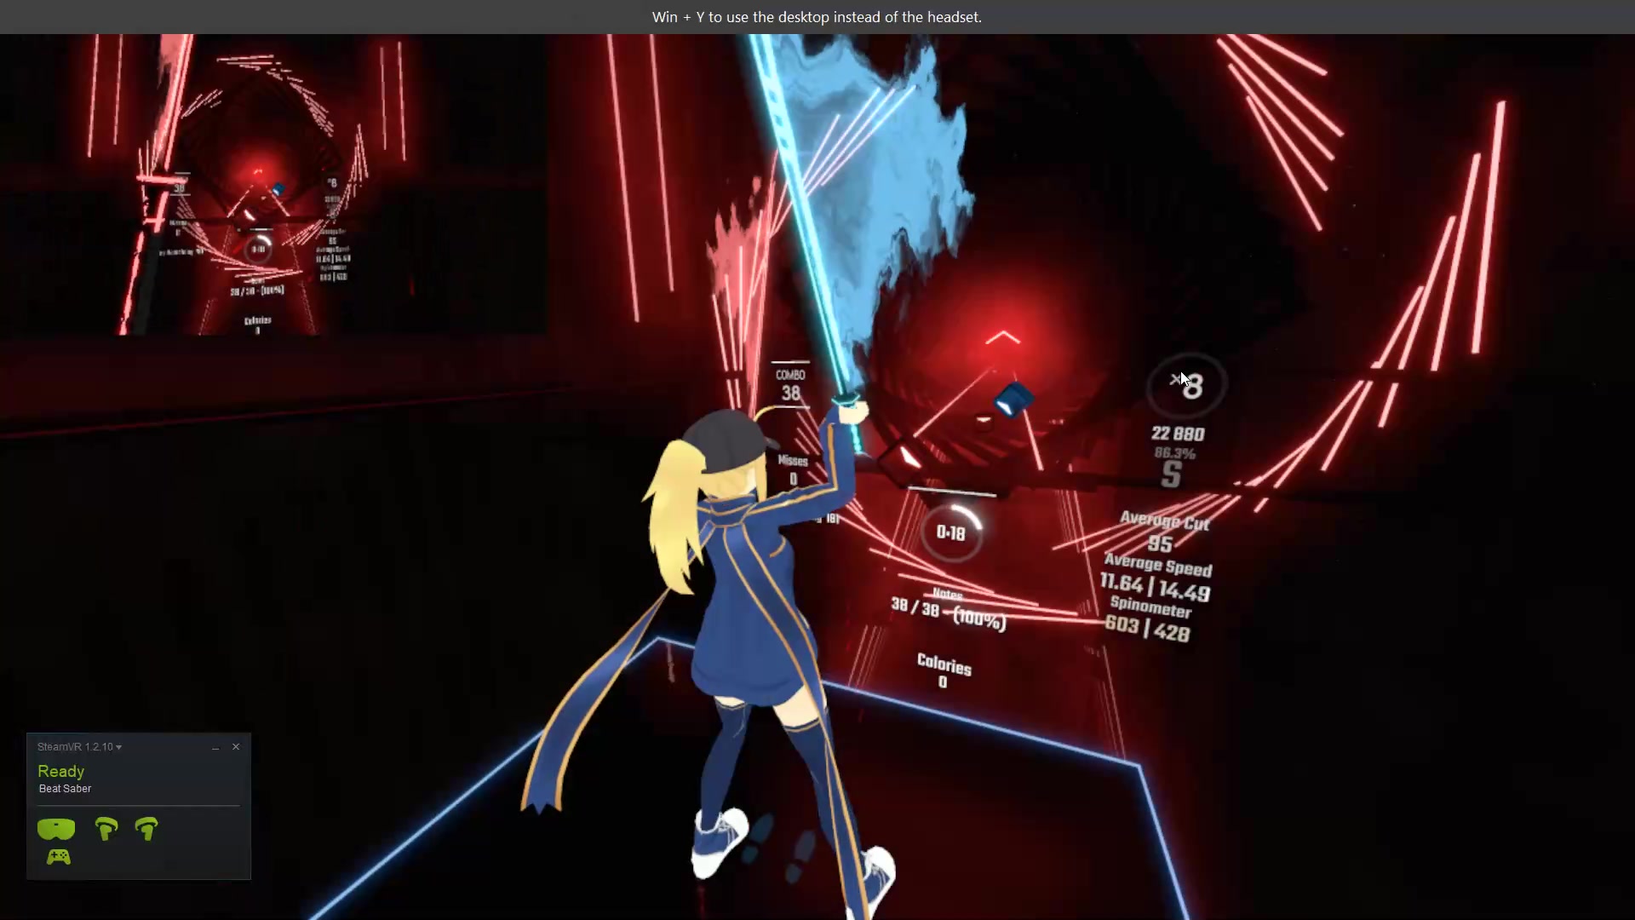The image size is (1635, 920).
Task: Click the Misses 0 counter
Action: pos(793,469)
